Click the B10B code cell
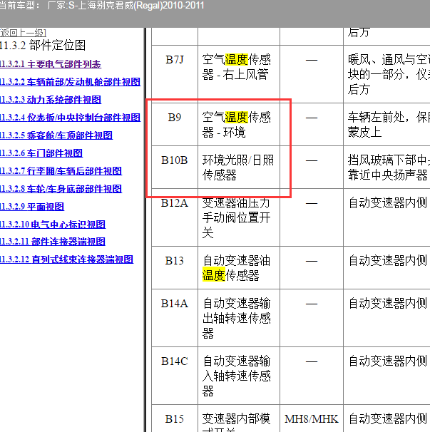 (x=175, y=168)
